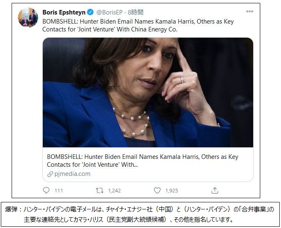The height and width of the screenshot is (228, 281).
Task: Click the 111 replies count
Action: pyautogui.click(x=59, y=190)
